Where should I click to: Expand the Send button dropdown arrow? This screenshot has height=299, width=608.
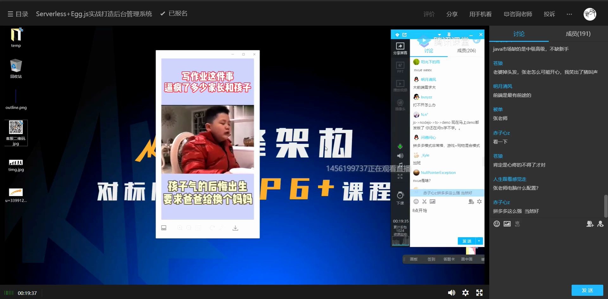click(x=479, y=241)
